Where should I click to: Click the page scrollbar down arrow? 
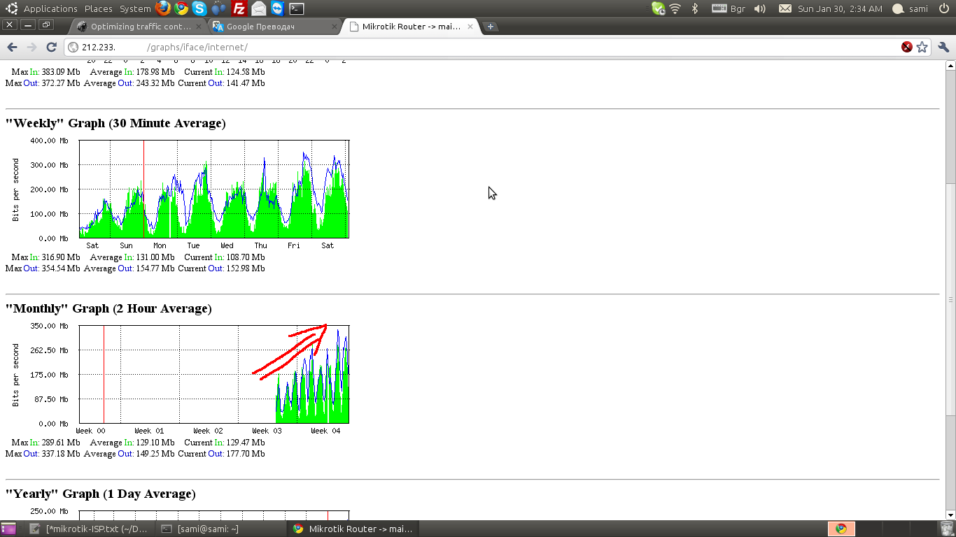950,515
